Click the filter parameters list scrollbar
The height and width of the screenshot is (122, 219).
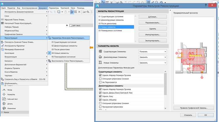[x=165, y=84]
